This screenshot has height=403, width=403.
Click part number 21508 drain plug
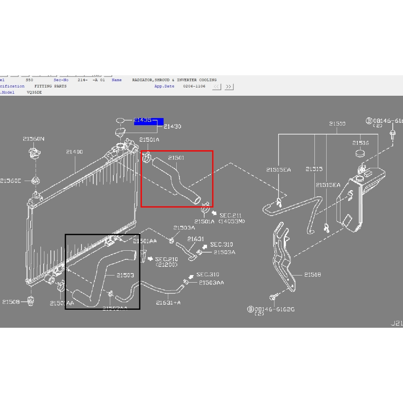coord(11,302)
